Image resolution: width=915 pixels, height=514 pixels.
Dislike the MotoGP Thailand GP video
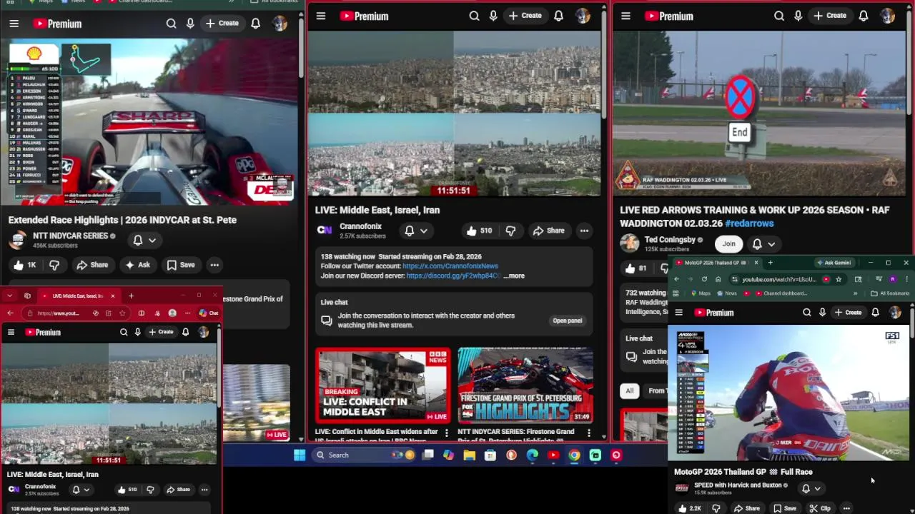(716, 508)
